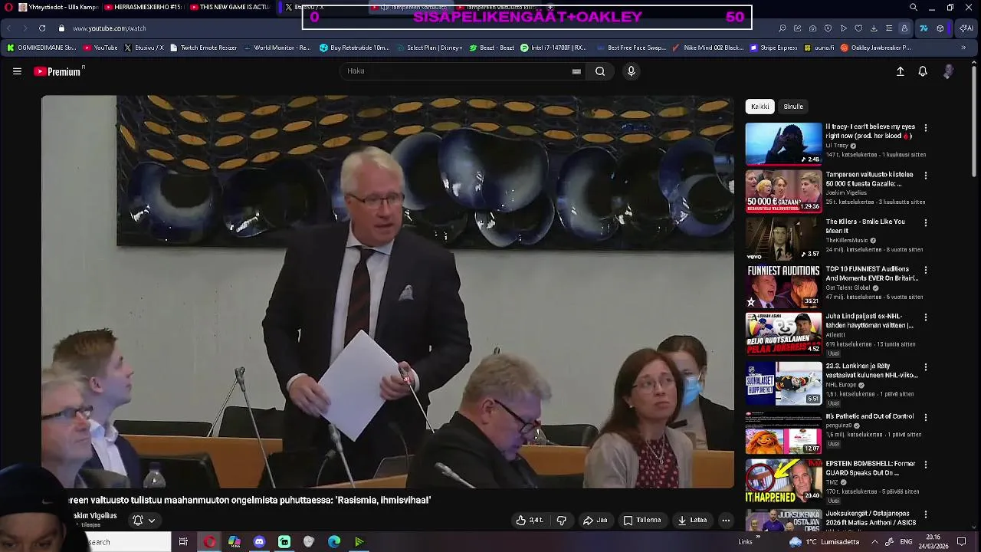Open the ad blocker shield icon
This screenshot has height=552, width=981.
(x=828, y=28)
